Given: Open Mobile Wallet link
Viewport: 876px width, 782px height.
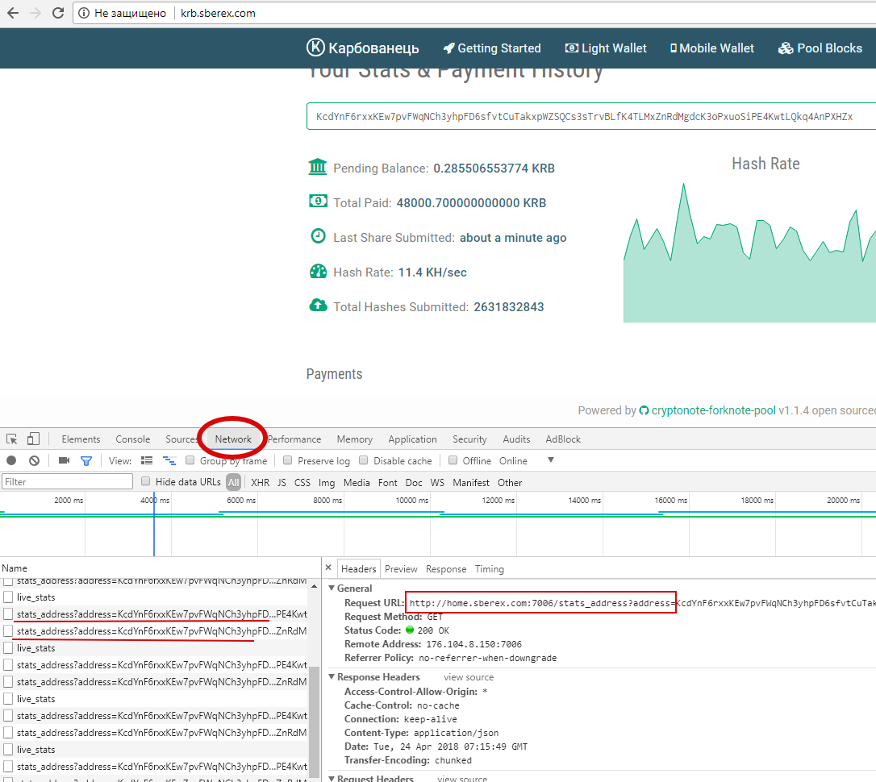Looking at the screenshot, I should (712, 48).
